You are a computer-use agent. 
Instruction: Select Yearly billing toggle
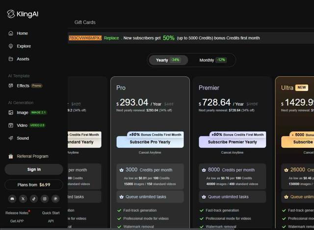(168, 60)
